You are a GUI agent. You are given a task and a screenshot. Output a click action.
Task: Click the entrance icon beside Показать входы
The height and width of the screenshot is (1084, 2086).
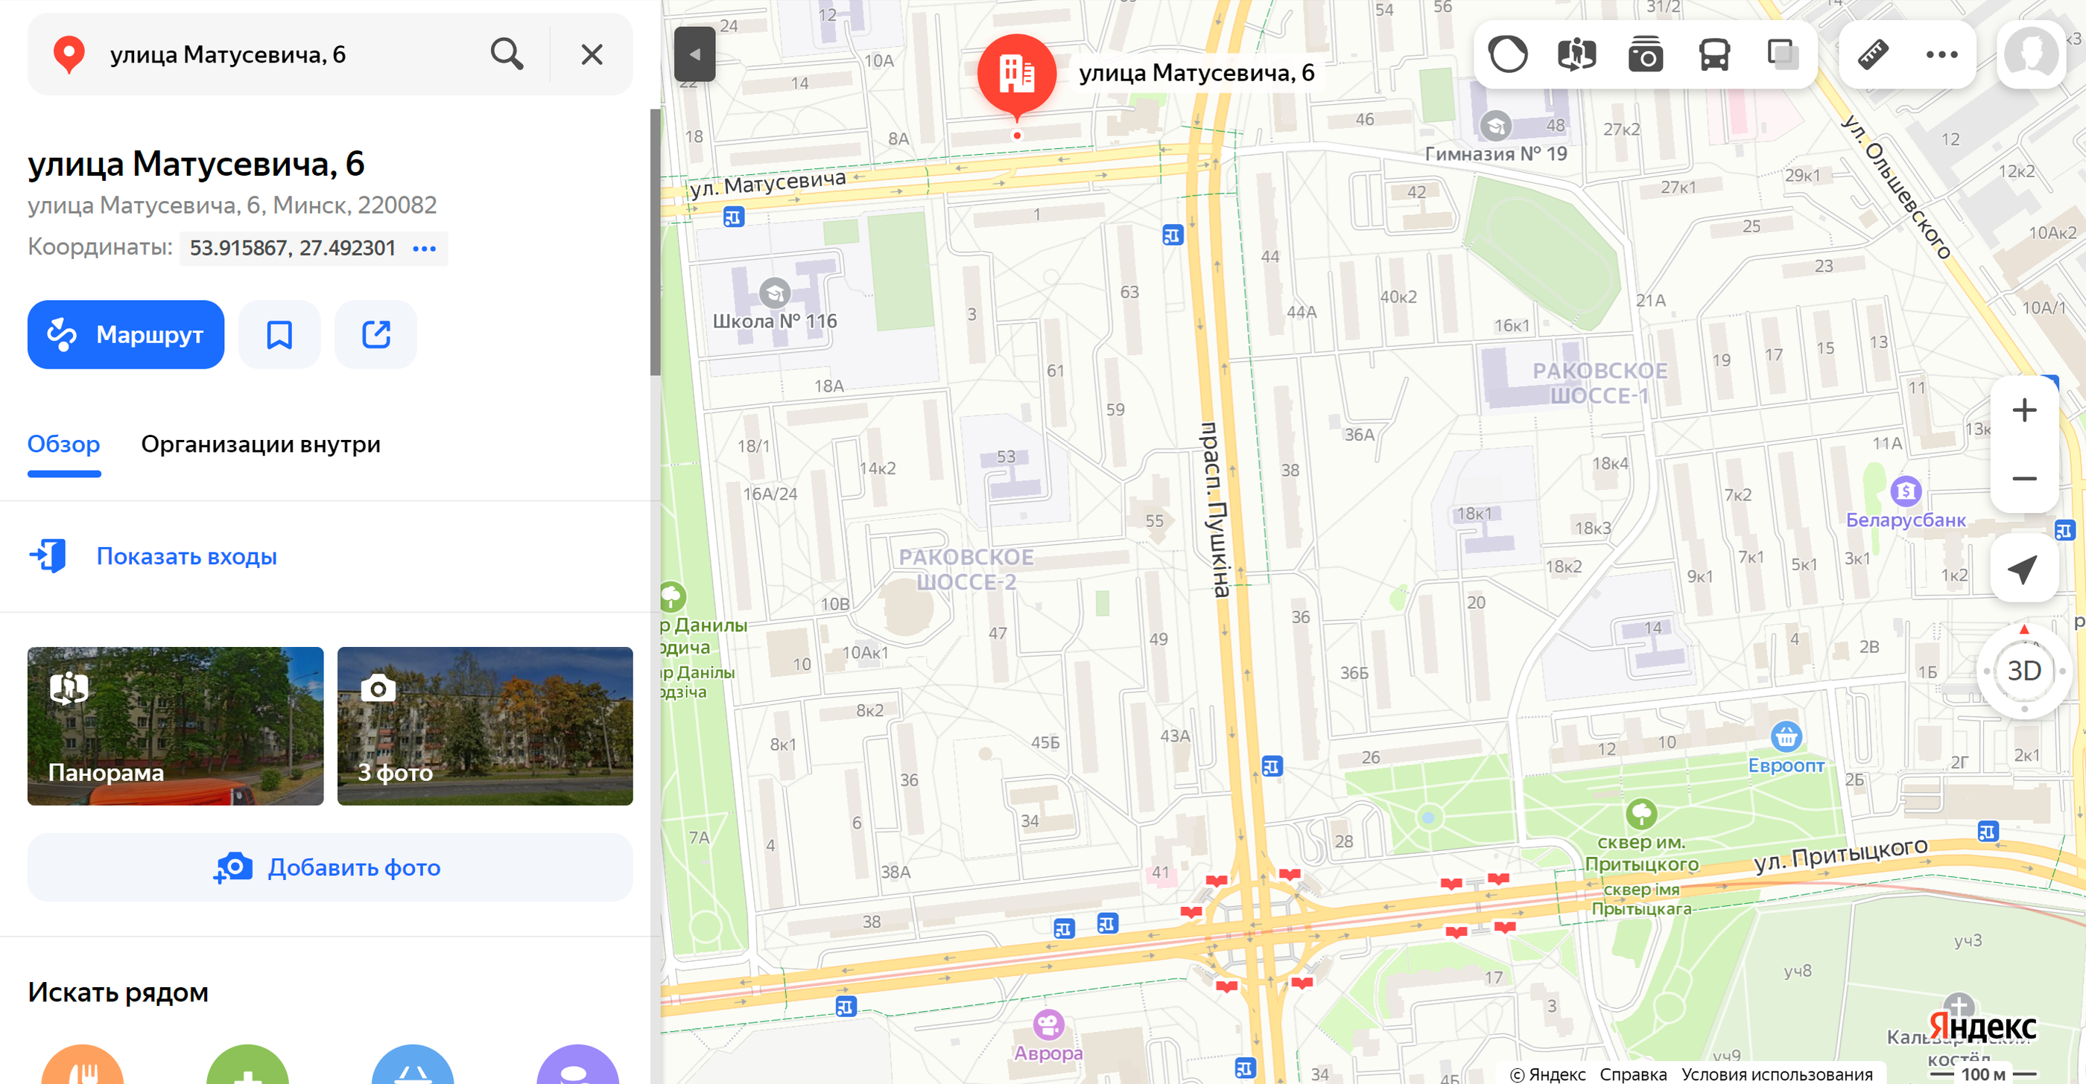pyautogui.click(x=48, y=555)
